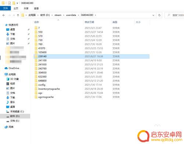184x144 pixels.
Task: Open pinned 桌面 under quick access
Action: (13, 29)
